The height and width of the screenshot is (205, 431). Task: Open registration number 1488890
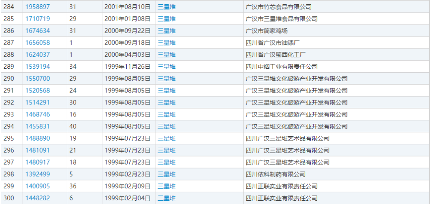(37, 138)
